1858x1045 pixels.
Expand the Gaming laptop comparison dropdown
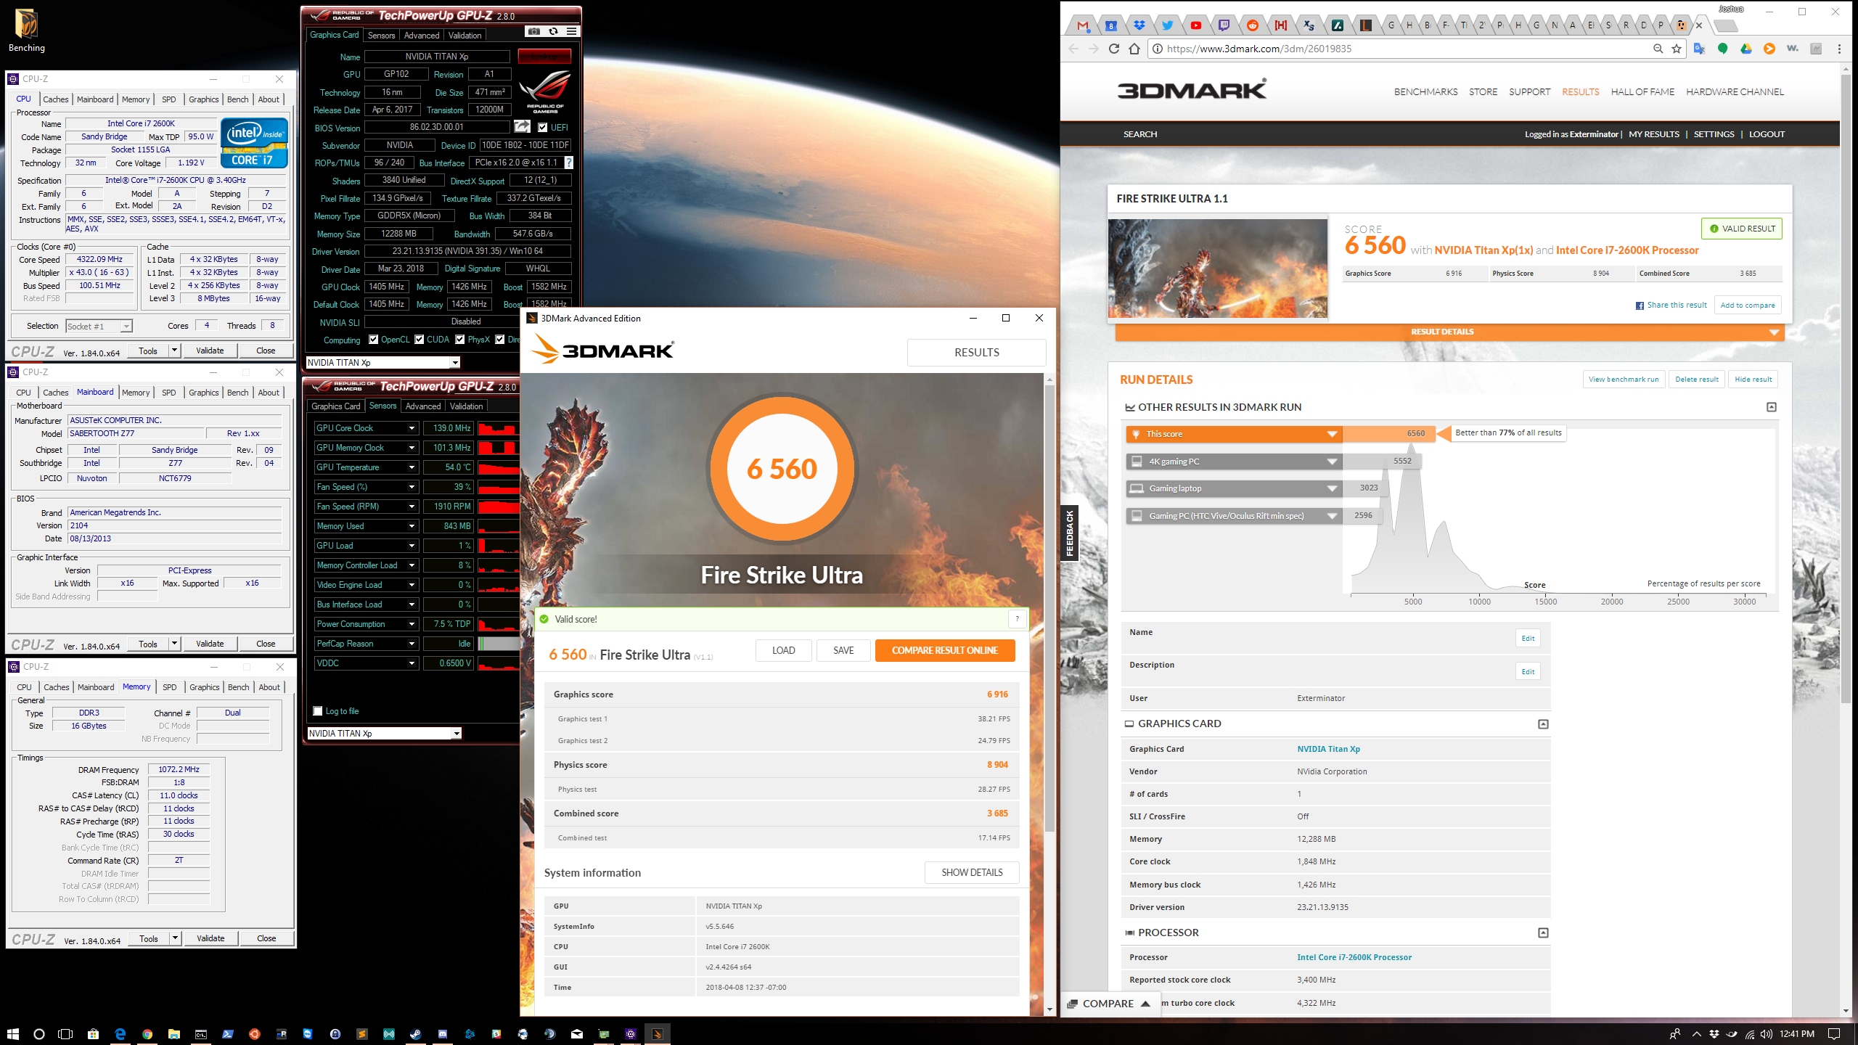click(x=1332, y=488)
